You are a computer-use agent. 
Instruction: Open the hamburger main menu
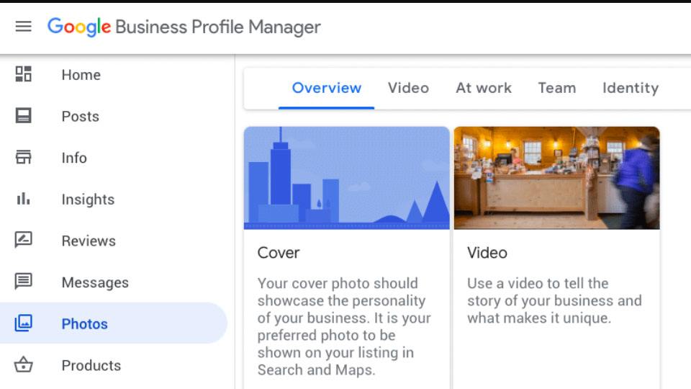tap(23, 27)
